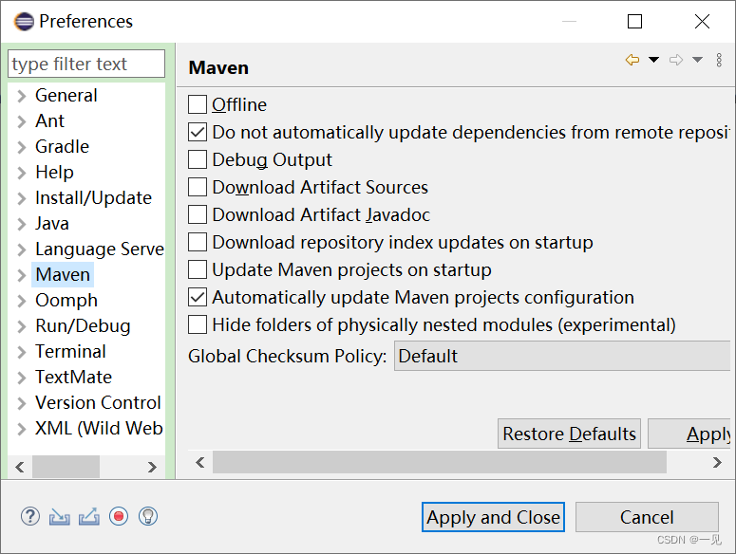Expand the Terminal tree node arrow
The width and height of the screenshot is (736, 554).
point(22,352)
